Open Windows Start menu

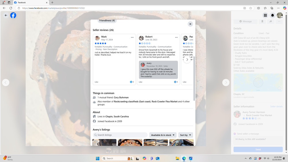click(98, 159)
